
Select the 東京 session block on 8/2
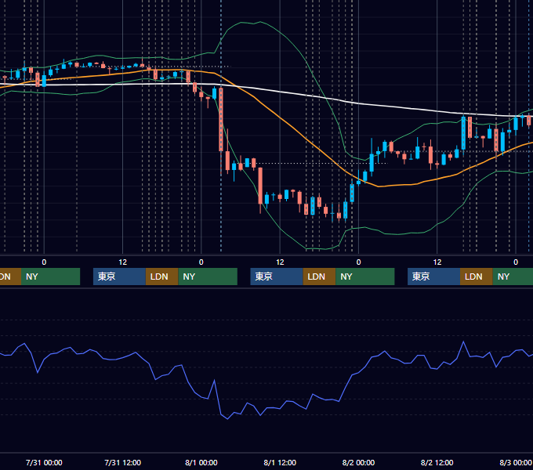pyautogui.click(x=433, y=277)
